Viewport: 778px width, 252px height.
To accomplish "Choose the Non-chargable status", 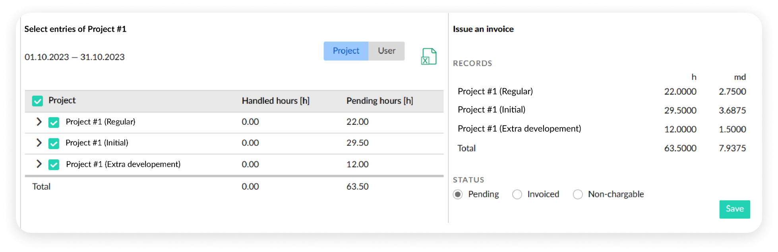I will [578, 195].
